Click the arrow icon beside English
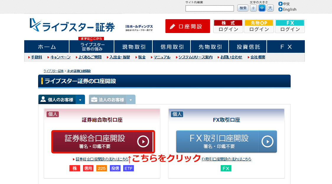332x184 pixels. click(280, 9)
